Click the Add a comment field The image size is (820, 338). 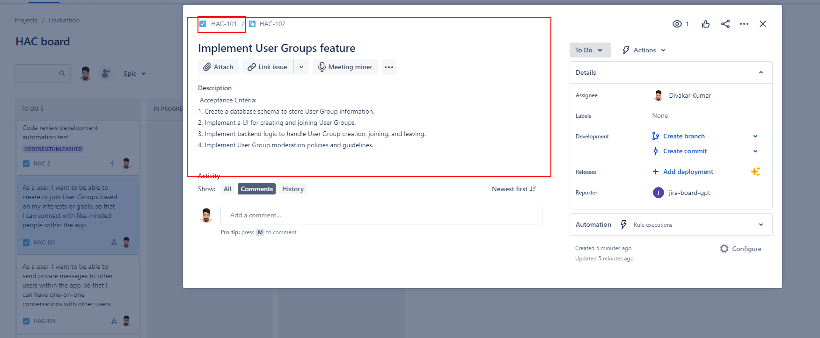pyautogui.click(x=381, y=215)
